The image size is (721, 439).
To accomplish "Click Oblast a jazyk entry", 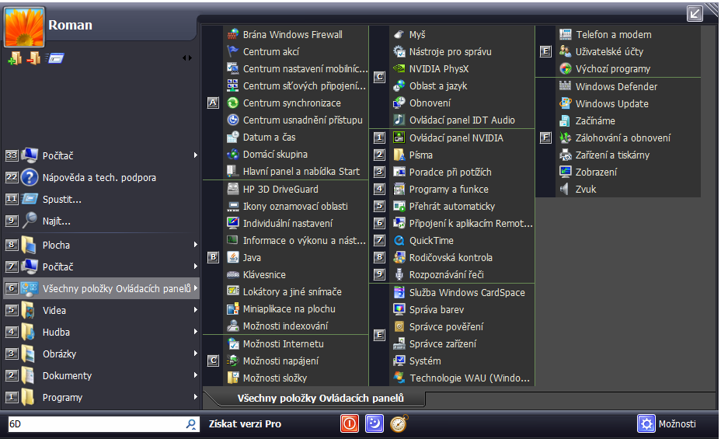I will [462, 86].
